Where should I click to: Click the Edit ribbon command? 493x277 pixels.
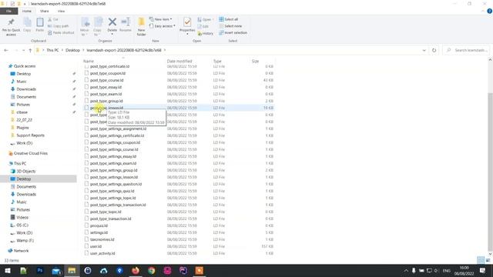[203, 26]
